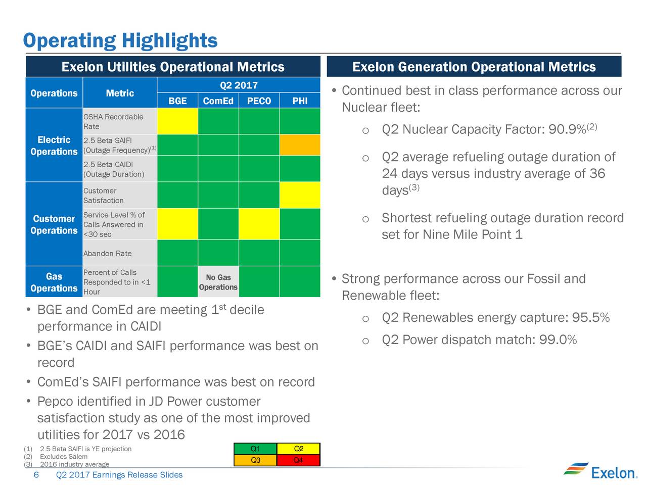Select the yellow Q2 legend swatch
The width and height of the screenshot is (647, 485).
coord(298,449)
